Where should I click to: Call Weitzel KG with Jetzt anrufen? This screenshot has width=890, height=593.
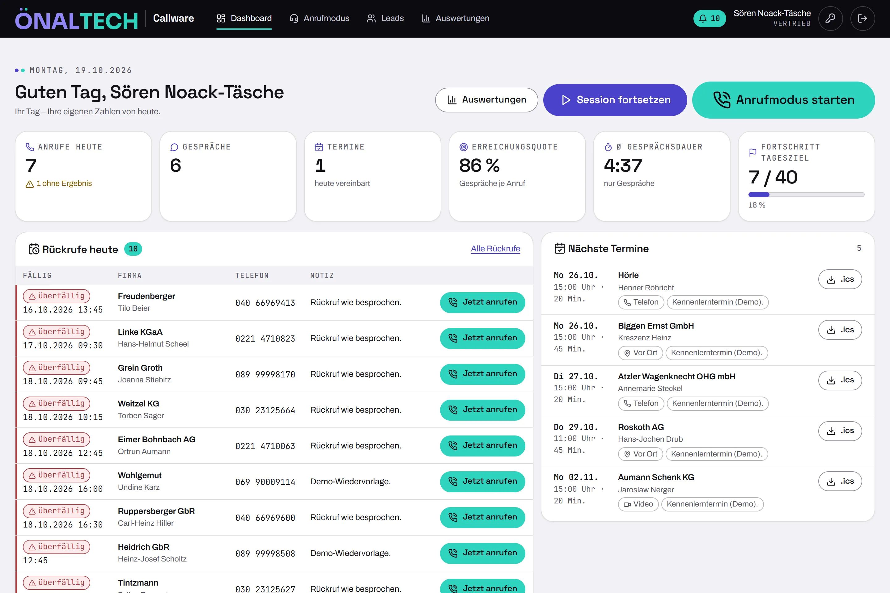482,410
